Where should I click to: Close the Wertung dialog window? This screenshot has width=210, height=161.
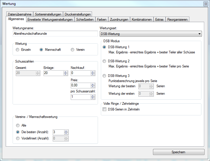(x=205, y=4)
